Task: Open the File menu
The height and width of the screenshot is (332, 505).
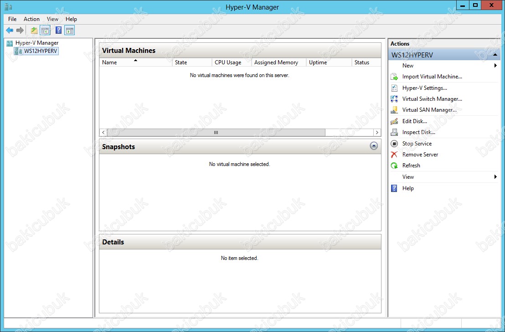Action: click(12, 19)
